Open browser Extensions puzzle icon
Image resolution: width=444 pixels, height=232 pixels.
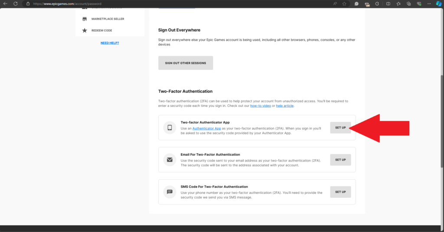tap(377, 3)
